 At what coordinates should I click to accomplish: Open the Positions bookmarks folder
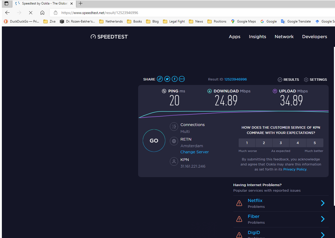click(217, 21)
